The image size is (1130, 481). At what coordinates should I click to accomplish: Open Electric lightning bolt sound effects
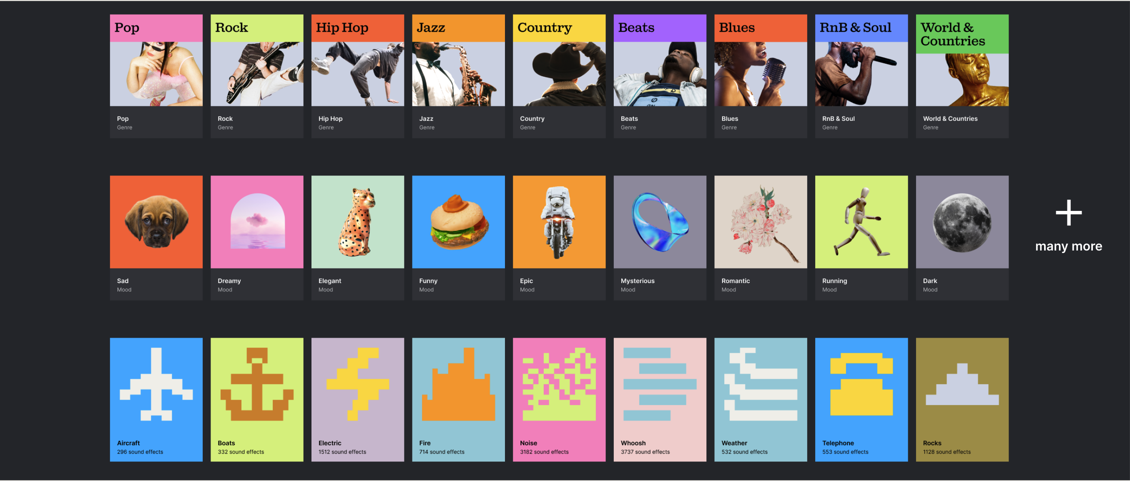point(357,399)
